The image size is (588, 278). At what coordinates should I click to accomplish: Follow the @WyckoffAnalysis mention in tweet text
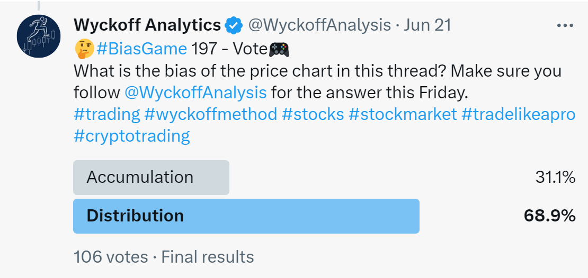coord(195,92)
